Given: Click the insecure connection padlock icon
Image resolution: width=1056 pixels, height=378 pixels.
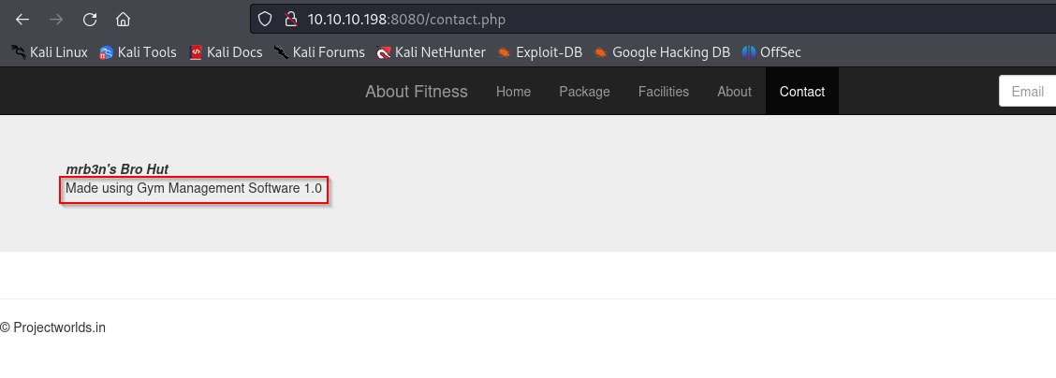Looking at the screenshot, I should click(290, 19).
